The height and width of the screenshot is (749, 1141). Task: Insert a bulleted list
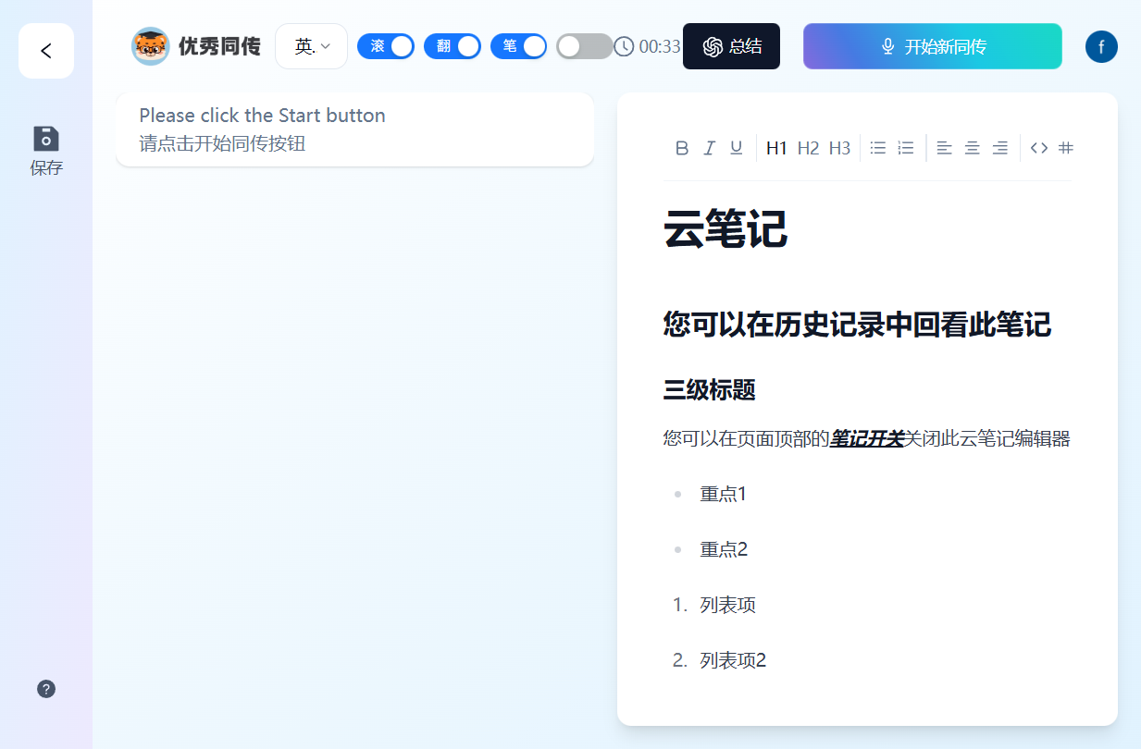pos(878,148)
